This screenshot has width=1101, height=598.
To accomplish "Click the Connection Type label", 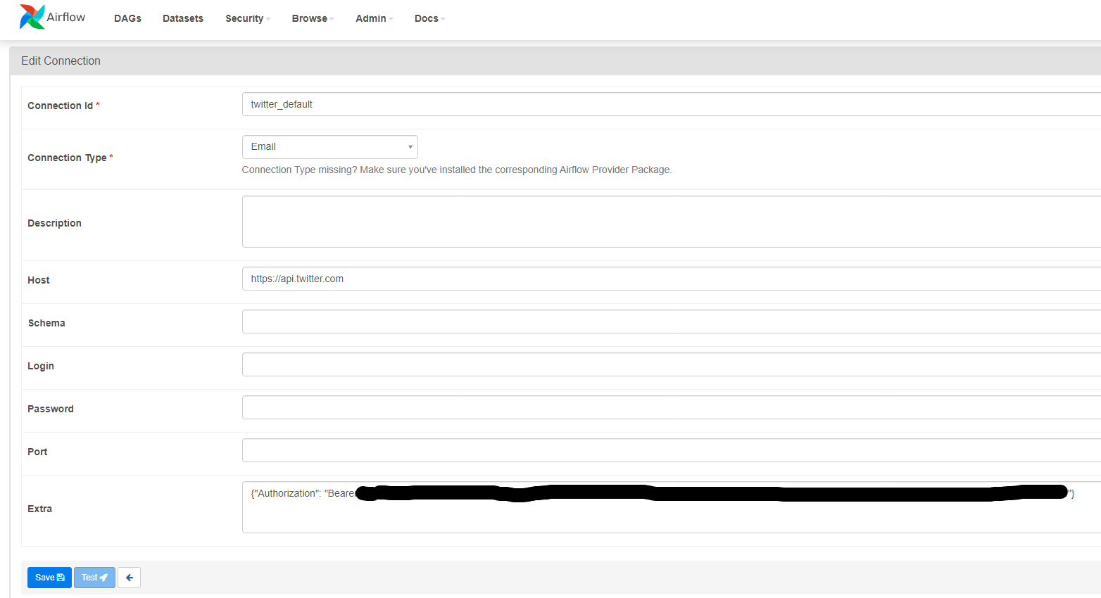I will click(x=67, y=158).
